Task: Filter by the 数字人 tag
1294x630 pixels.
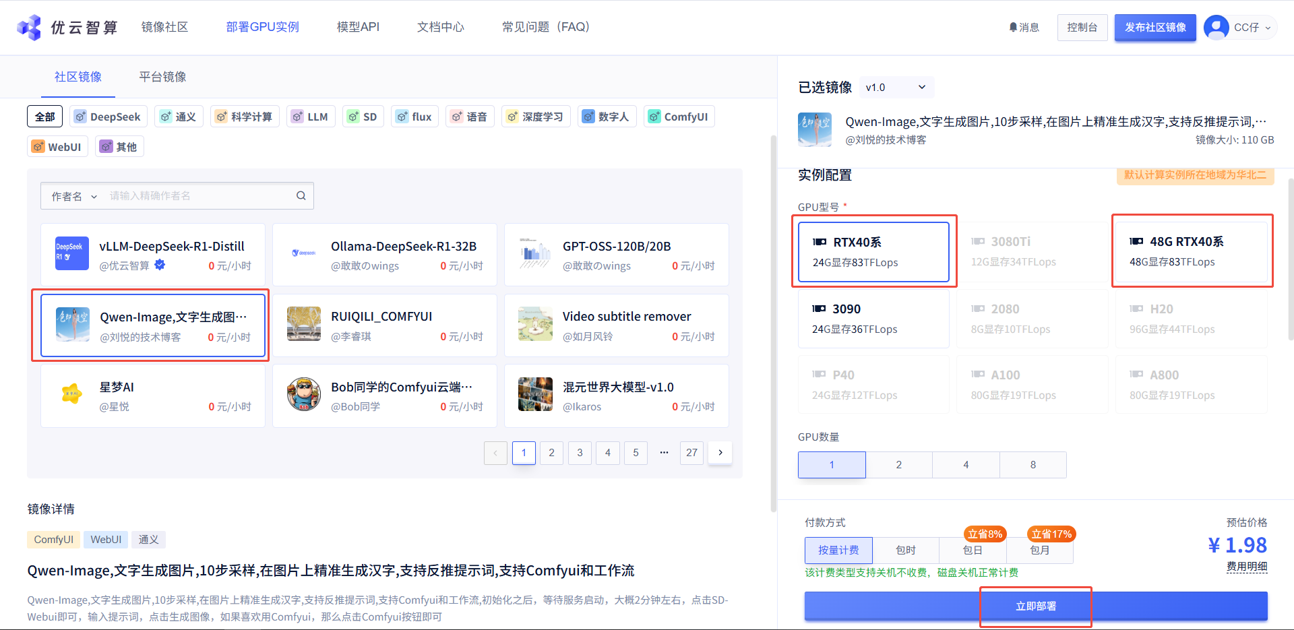Action: tap(607, 117)
